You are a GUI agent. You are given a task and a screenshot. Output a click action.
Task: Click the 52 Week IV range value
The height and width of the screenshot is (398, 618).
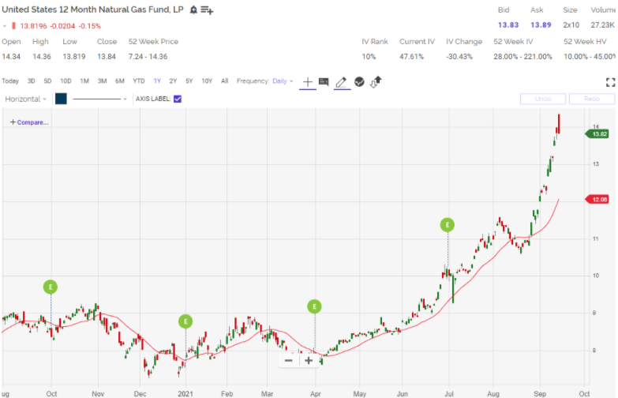click(522, 56)
